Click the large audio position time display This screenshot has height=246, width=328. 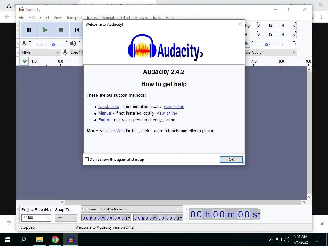pos(225,214)
